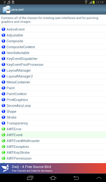The width and height of the screenshot is (106, 182).
Task: Tap the Android home button
Action: 53,178
